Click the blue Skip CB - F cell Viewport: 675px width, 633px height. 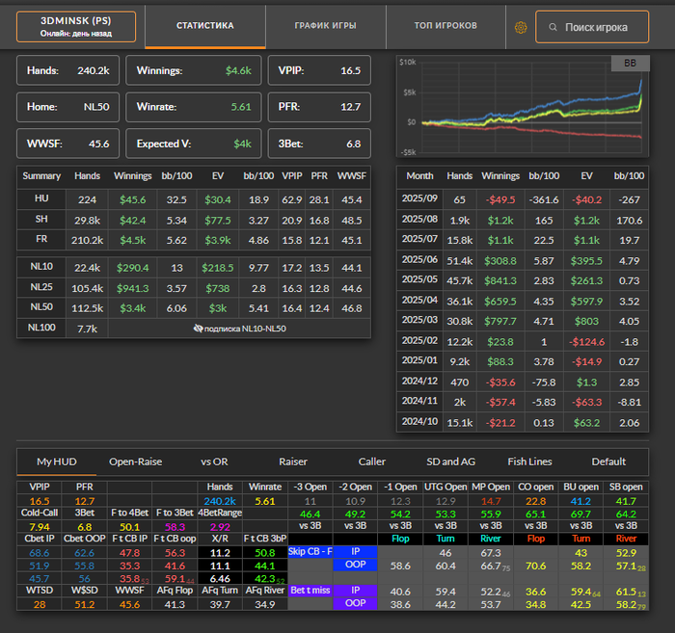[x=310, y=551]
